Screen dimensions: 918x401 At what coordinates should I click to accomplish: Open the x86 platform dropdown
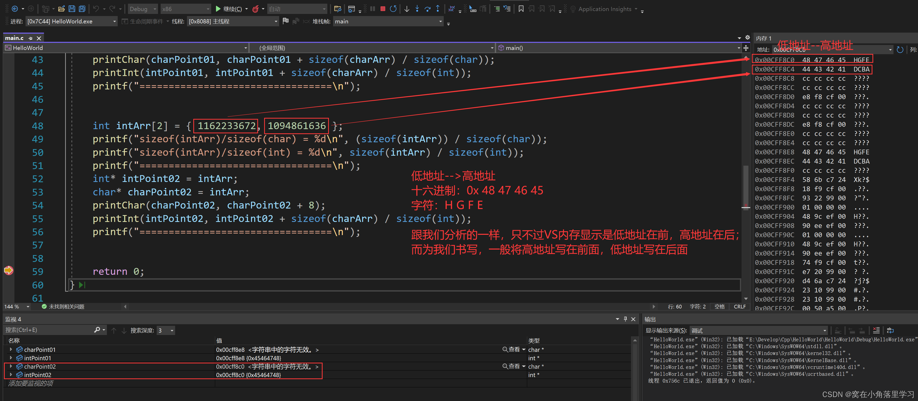(185, 9)
